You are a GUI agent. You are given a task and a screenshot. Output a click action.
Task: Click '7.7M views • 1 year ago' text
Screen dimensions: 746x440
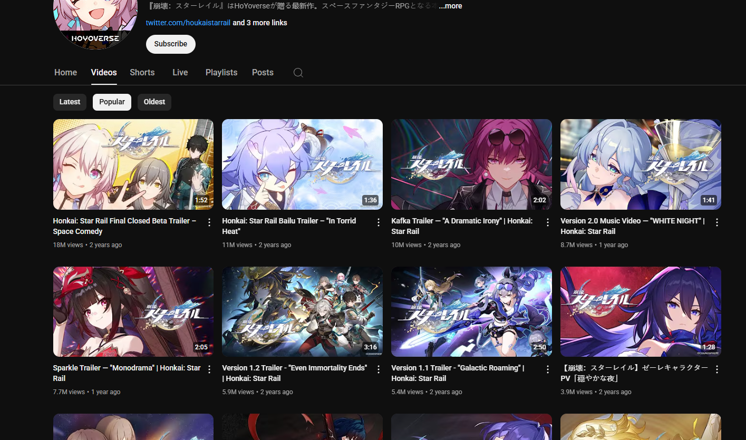[87, 392]
